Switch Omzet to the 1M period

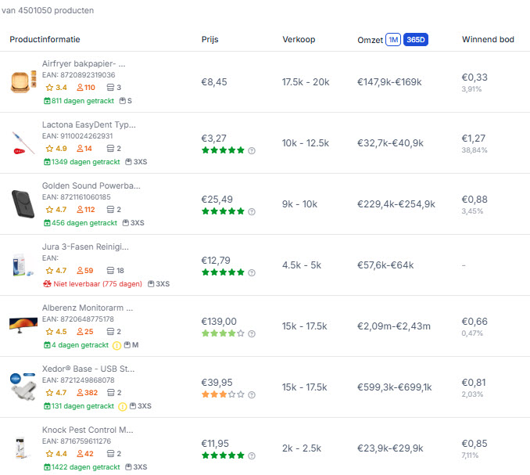click(393, 40)
